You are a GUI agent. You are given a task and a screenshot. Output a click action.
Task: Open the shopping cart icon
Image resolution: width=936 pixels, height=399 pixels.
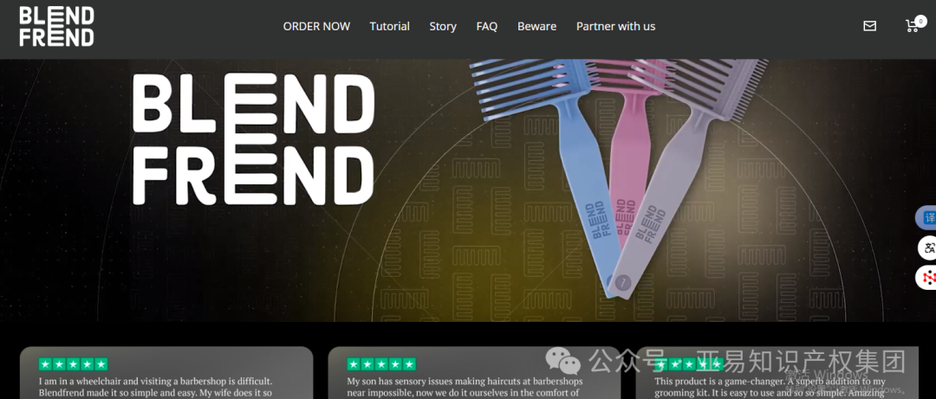[x=912, y=26]
